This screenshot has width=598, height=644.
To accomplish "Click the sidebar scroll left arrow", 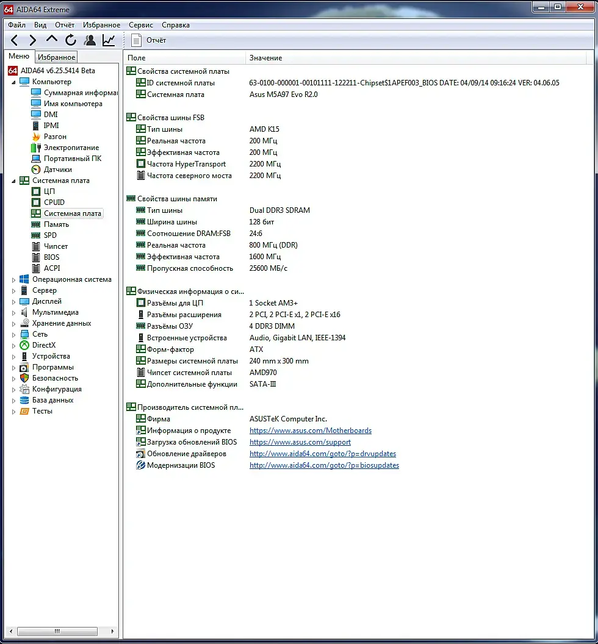I will 11,631.
